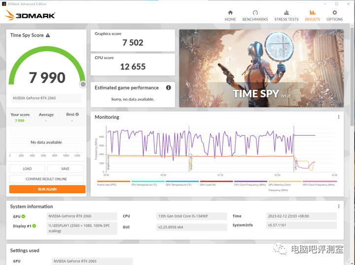This screenshot has width=355, height=265.
Task: Select the RESULTS tab
Action: [x=312, y=16]
